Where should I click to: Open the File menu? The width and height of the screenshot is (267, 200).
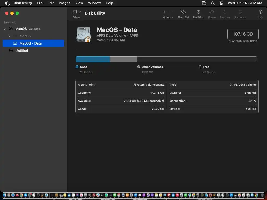click(40, 3)
